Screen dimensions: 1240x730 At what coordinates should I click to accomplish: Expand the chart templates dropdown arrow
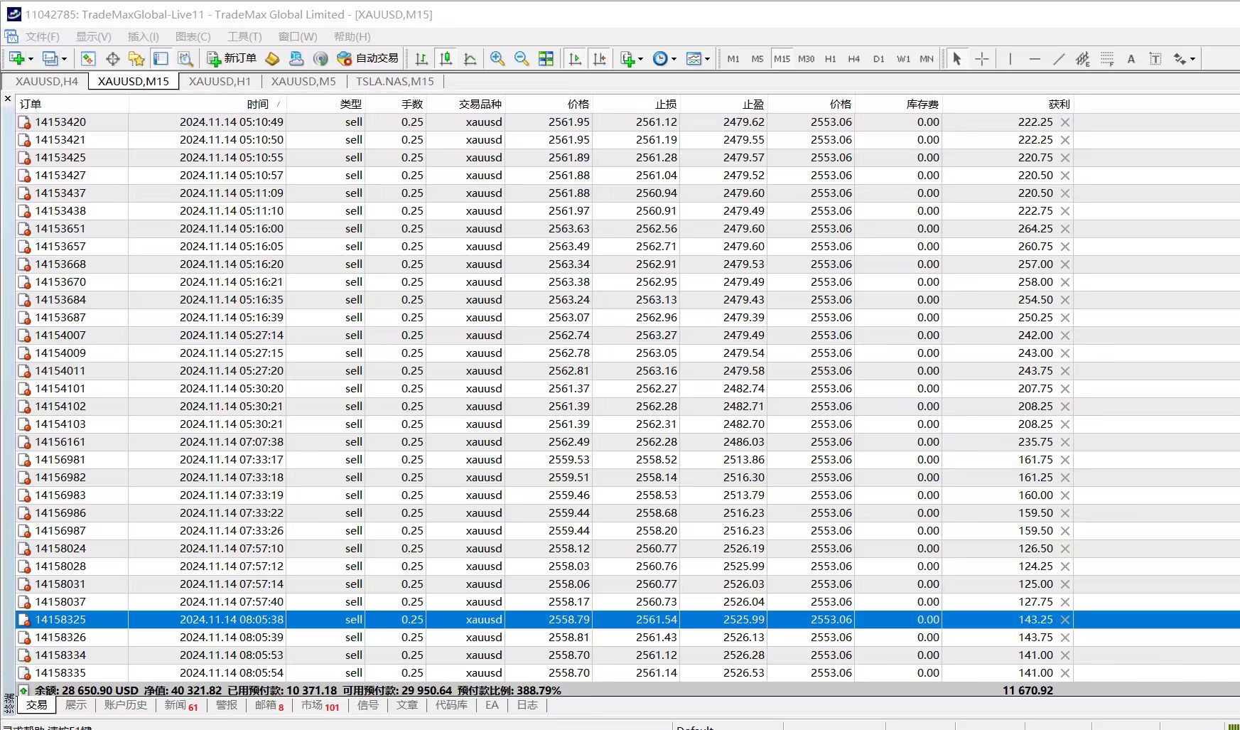(x=707, y=59)
